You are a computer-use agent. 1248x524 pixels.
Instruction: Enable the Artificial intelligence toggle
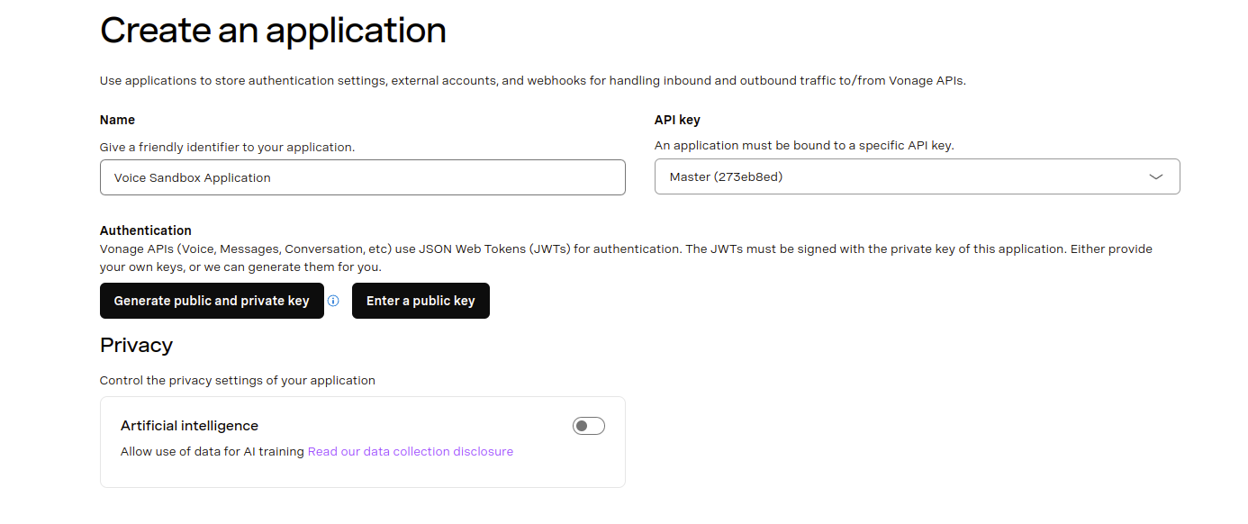(588, 425)
